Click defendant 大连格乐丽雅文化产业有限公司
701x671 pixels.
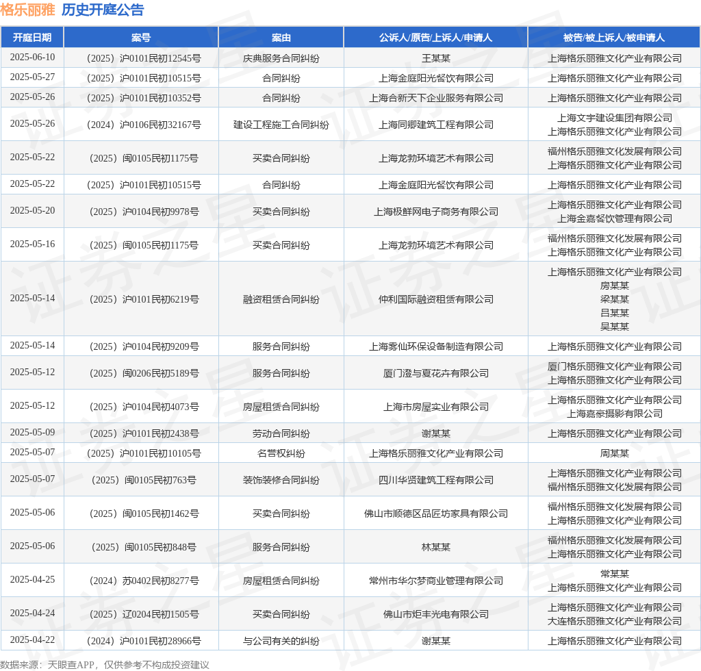[615, 622]
